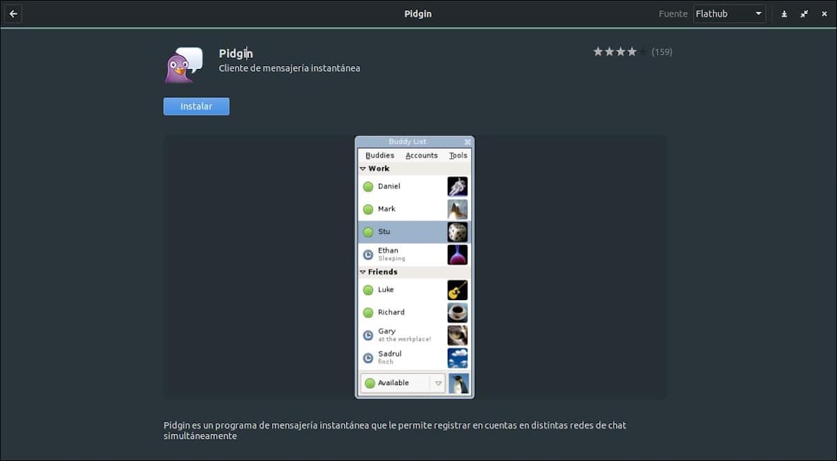Click the Fuente label

[673, 14]
